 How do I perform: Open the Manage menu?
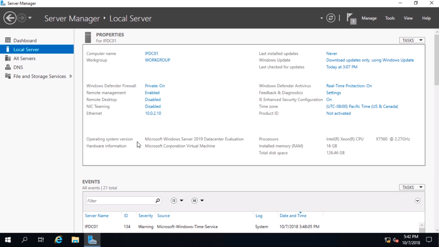(x=369, y=18)
